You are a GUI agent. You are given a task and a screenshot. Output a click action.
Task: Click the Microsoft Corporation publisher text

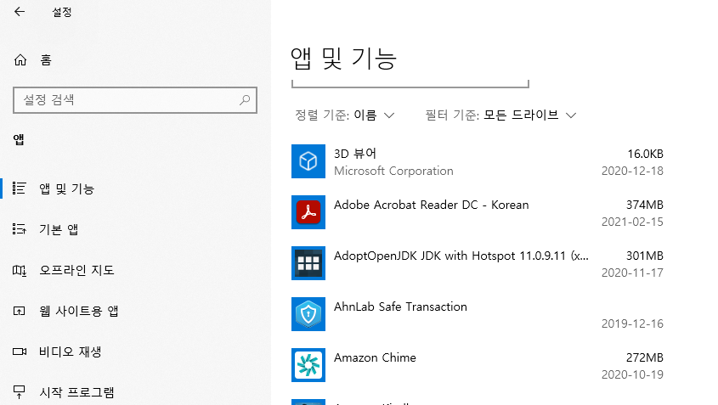tap(393, 171)
